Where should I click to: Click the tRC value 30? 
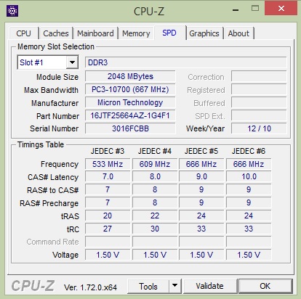[x=155, y=229]
